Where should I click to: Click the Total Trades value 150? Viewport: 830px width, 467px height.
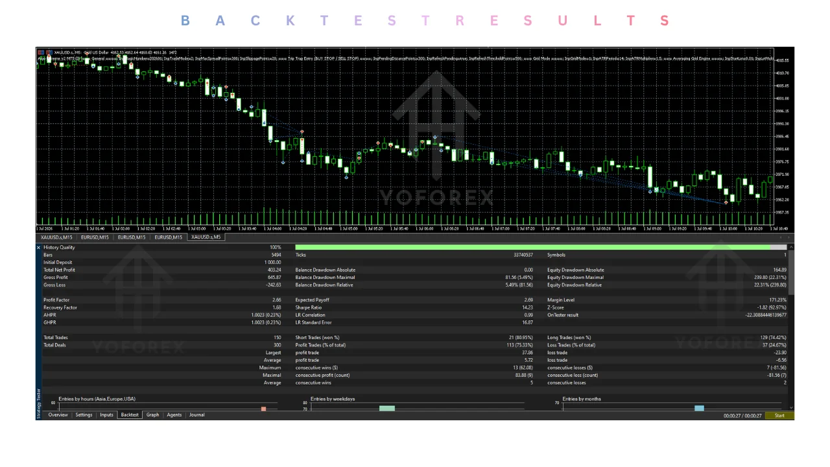278,337
